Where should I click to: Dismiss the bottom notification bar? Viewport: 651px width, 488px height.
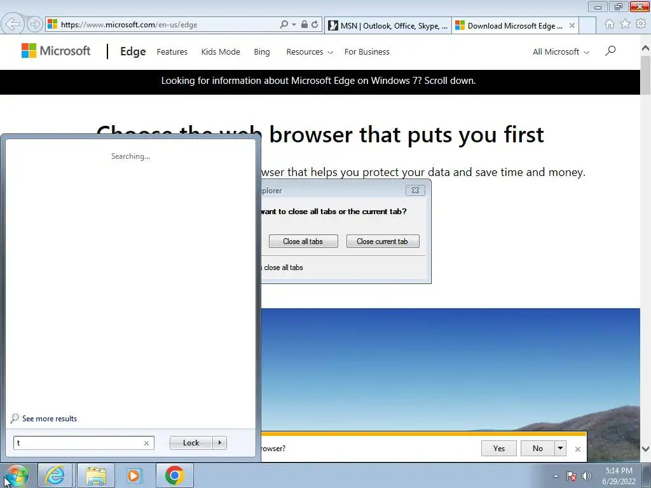[x=577, y=449]
